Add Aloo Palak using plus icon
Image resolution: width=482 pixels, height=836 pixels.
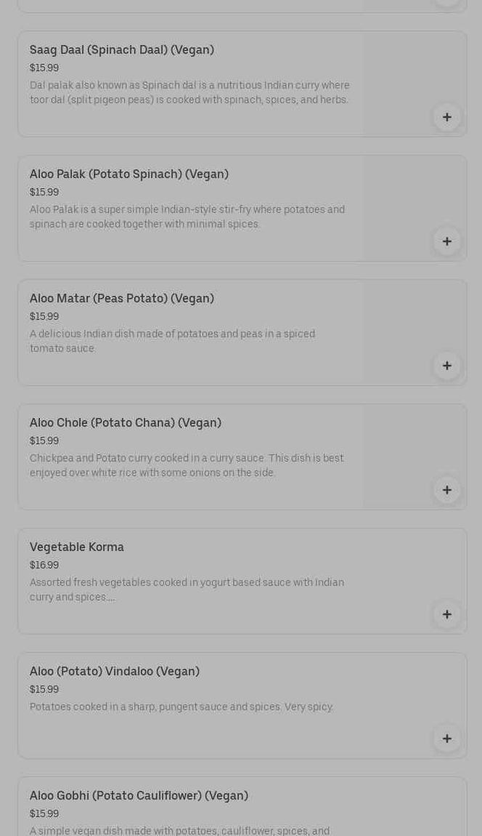446,241
